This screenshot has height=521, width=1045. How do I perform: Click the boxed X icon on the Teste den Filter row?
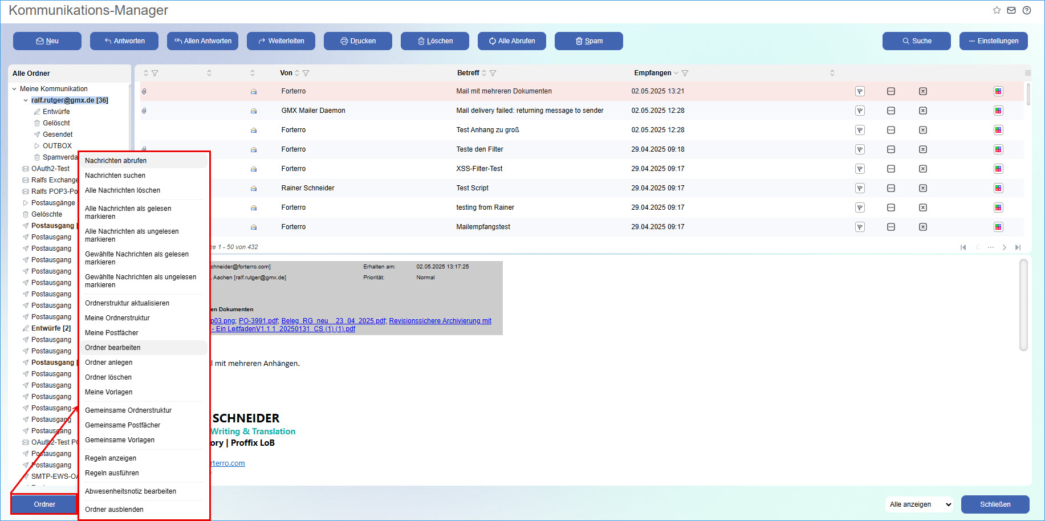tap(923, 149)
